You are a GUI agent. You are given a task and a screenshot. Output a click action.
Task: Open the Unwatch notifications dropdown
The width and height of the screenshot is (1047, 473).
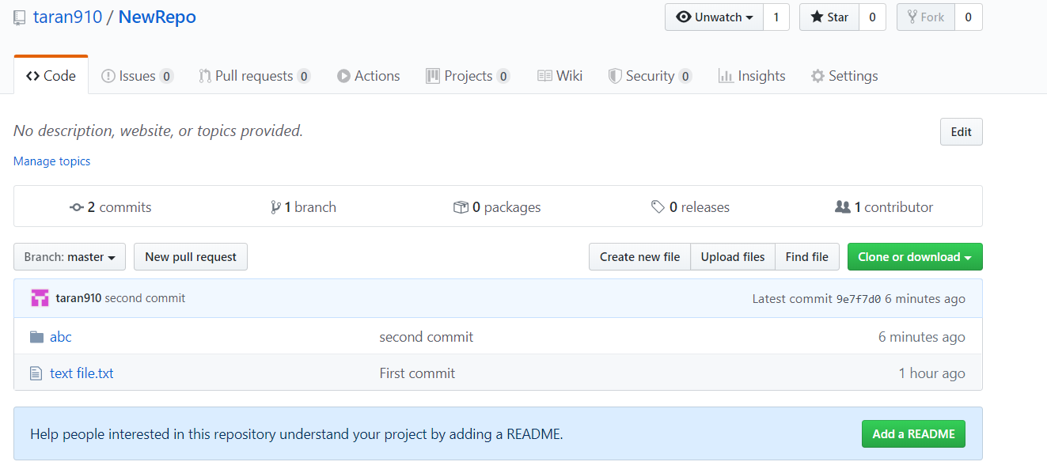(714, 17)
